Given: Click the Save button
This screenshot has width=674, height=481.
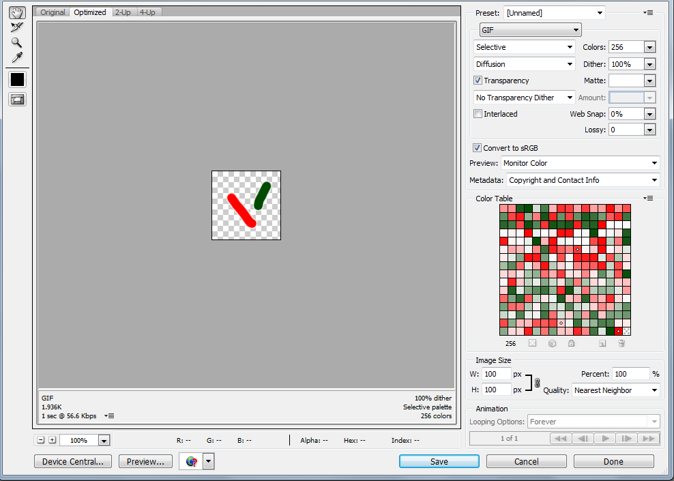Looking at the screenshot, I should click(x=439, y=461).
